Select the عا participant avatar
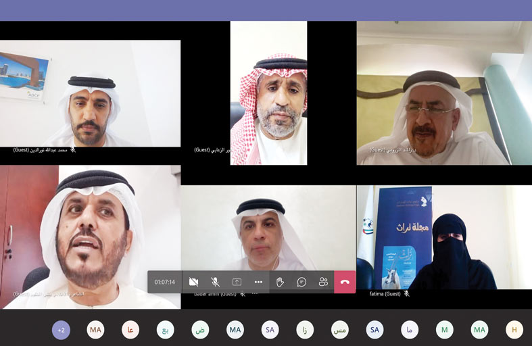Viewport: 532px width, 346px height. 130,330
